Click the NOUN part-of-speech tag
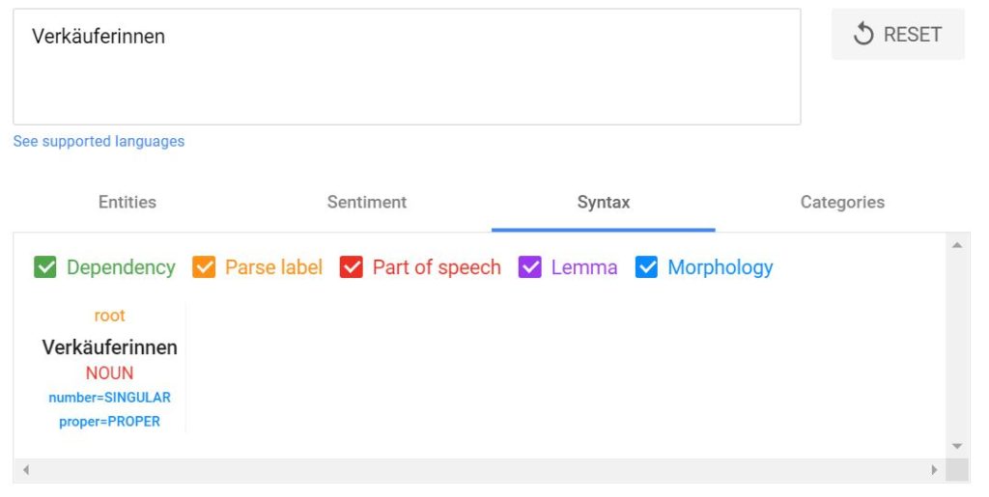The height and width of the screenshot is (497, 989). (x=110, y=373)
